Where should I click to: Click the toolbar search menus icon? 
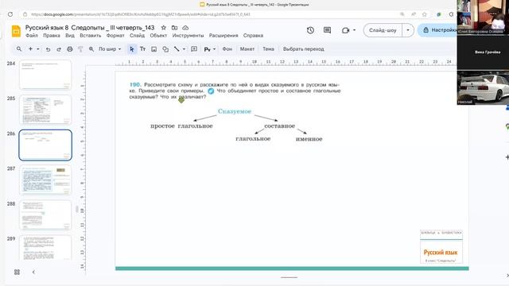[x=19, y=49]
